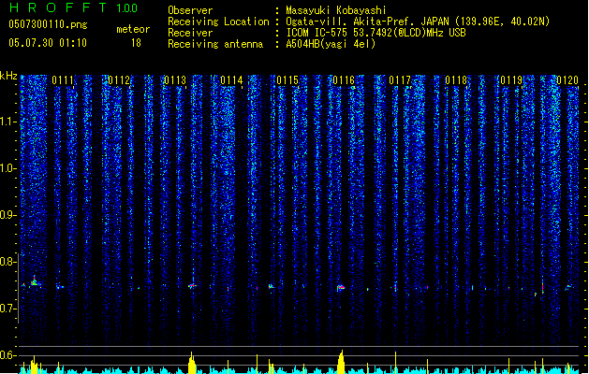Viewport: 589px width, 374px height.
Task: Click time marker 0118
Action: coord(456,80)
